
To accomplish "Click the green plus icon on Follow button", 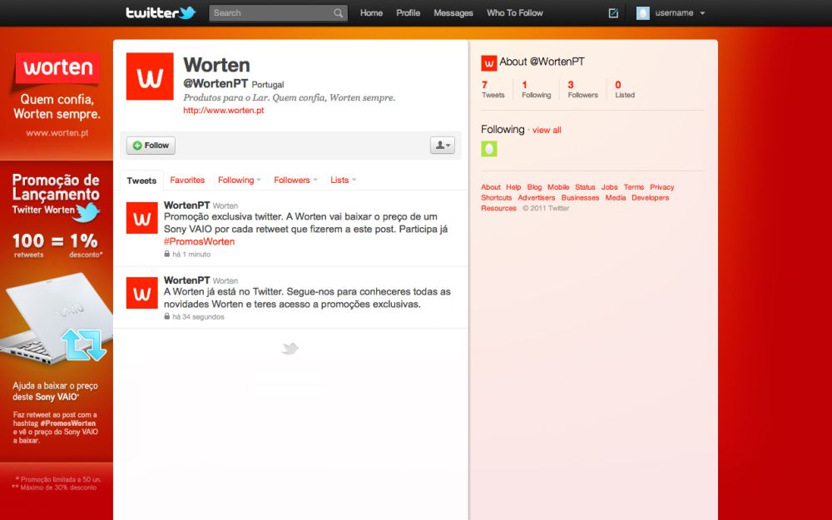I will pos(137,146).
